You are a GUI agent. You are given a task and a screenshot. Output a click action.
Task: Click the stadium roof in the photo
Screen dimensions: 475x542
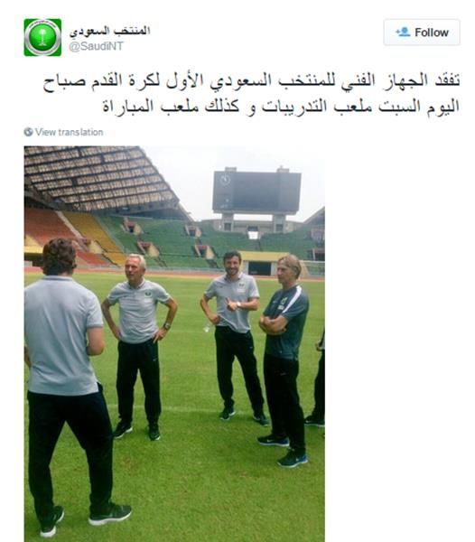(100, 178)
